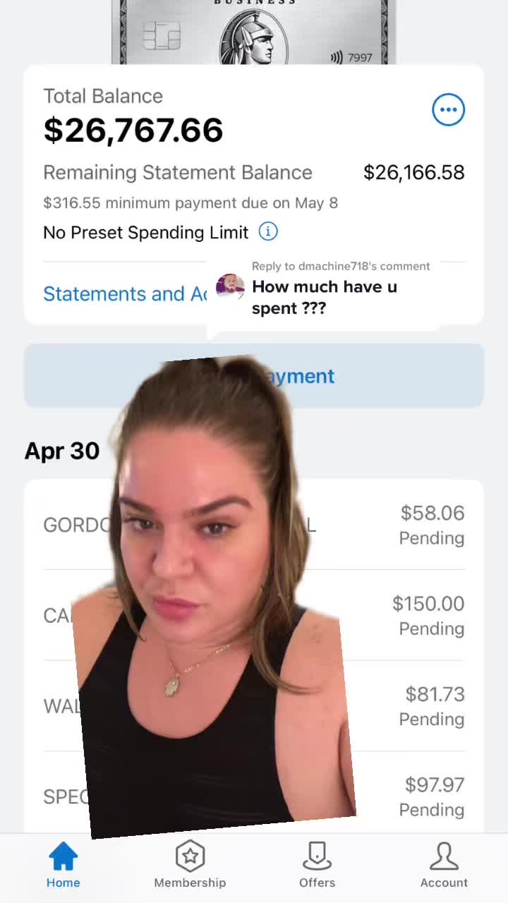Viewport: 508px width, 903px height.
Task: Select the $81.73 pending transaction
Action: pos(254,705)
